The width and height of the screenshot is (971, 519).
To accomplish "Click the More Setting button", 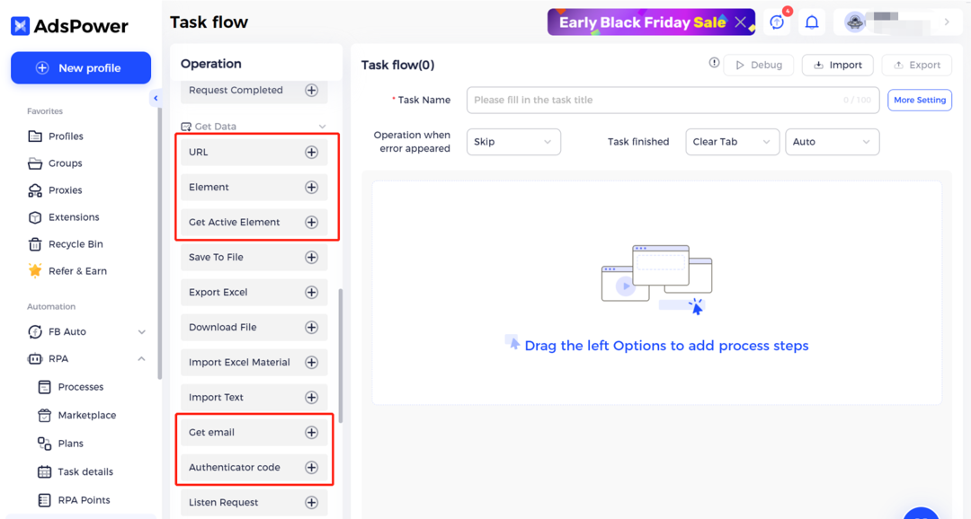I will (920, 101).
